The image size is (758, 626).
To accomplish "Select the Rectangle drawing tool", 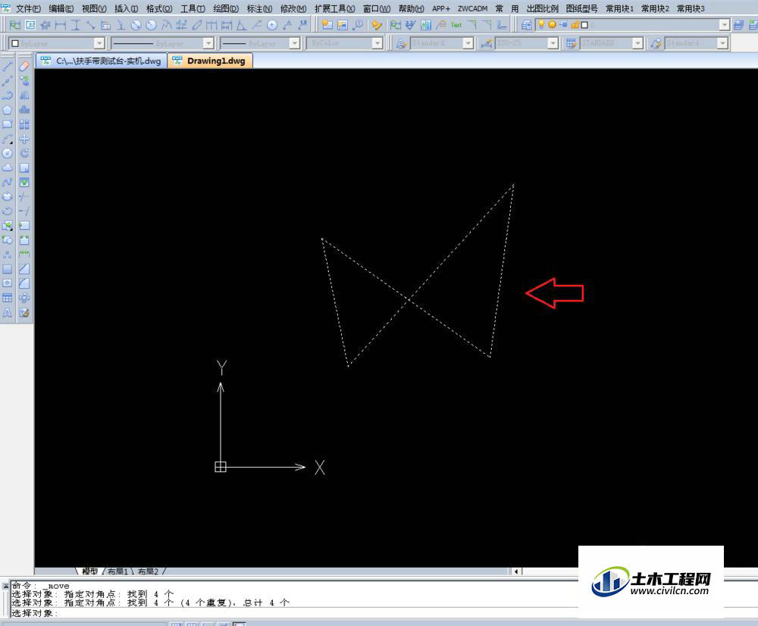I will 8,124.
